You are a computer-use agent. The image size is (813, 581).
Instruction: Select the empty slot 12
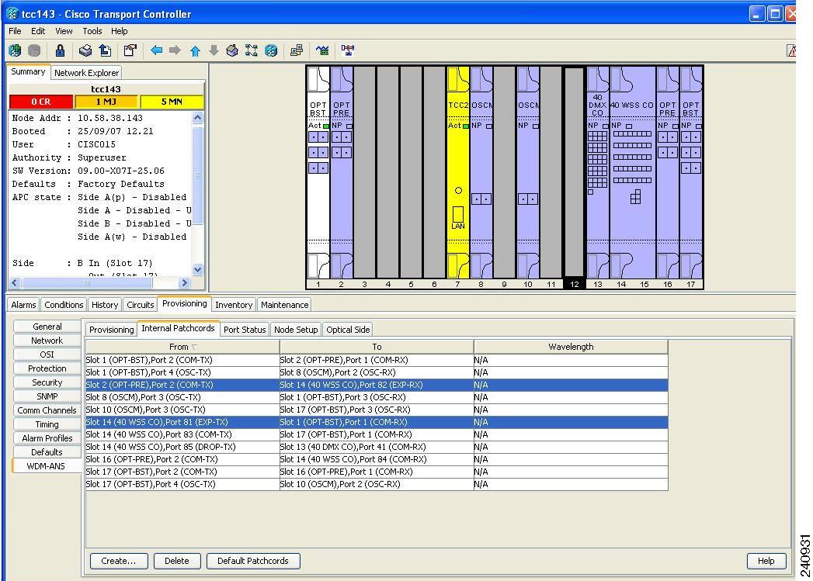click(x=575, y=172)
